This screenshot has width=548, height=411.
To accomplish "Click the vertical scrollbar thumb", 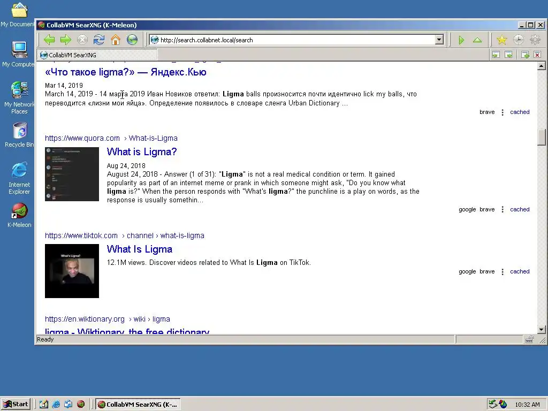I will [542, 136].
